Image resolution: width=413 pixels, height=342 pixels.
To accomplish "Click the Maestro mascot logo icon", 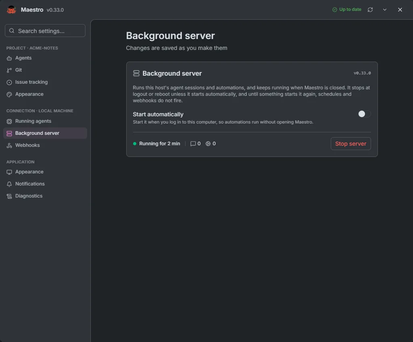I will pyautogui.click(x=11, y=10).
